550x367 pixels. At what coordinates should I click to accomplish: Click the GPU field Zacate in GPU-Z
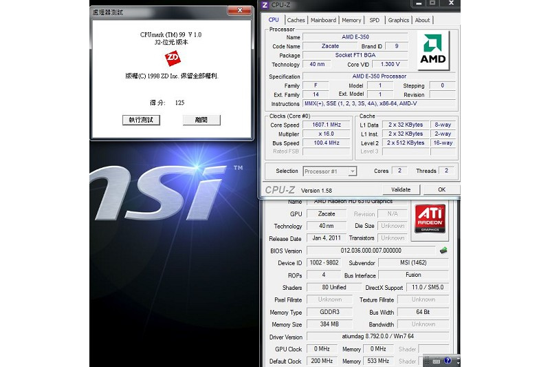click(327, 214)
